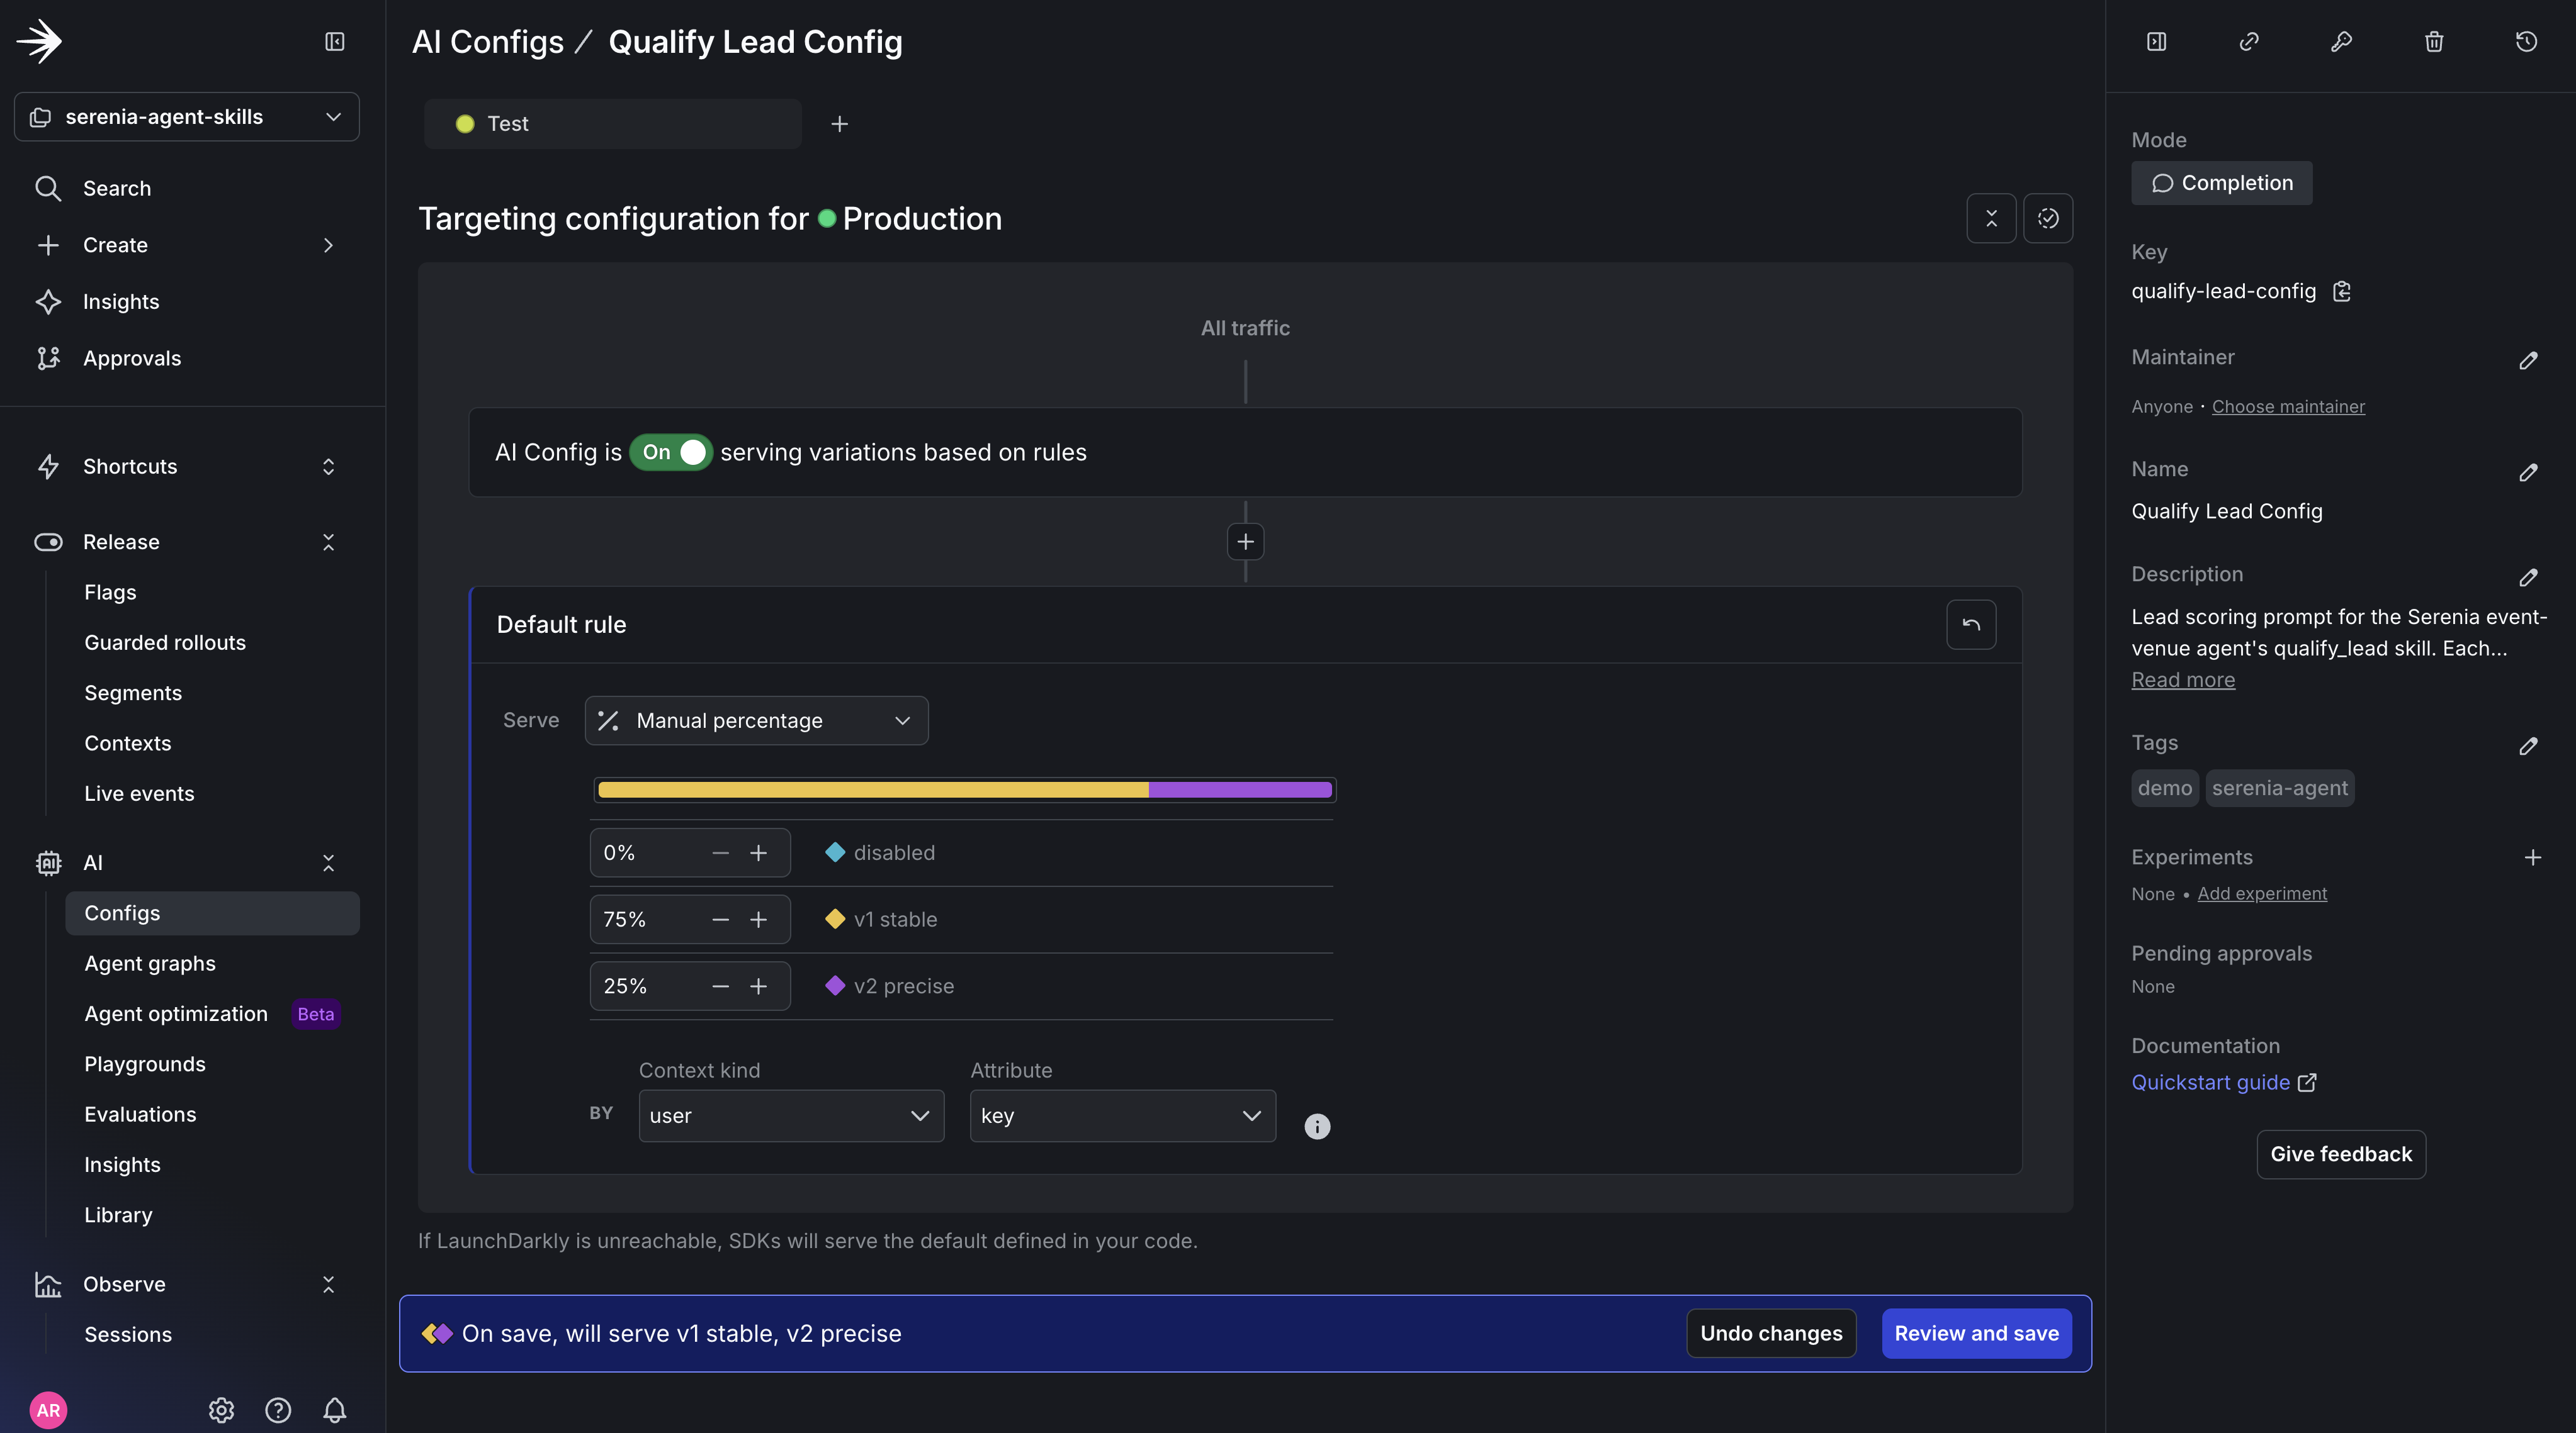Click undo arrow on Default rule

1971,625
